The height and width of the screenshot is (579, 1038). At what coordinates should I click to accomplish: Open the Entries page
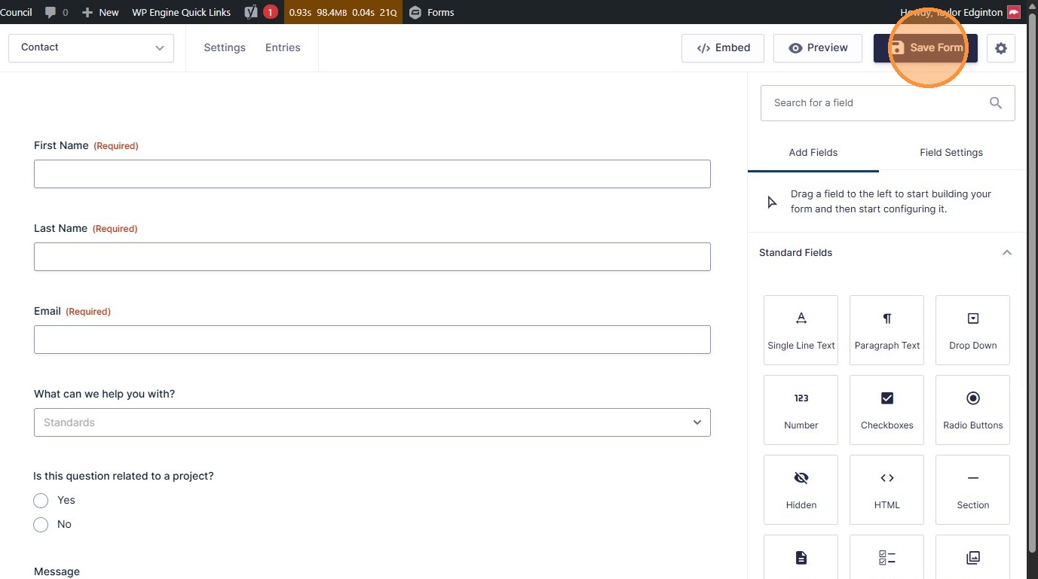pyautogui.click(x=283, y=47)
